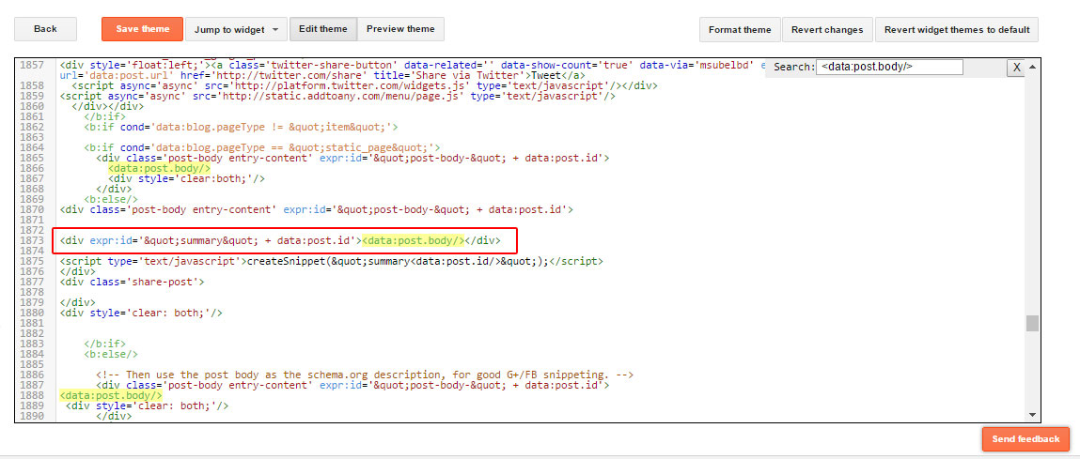Switch to Preview theme tab
Image resolution: width=1080 pixels, height=459 pixels.
(400, 30)
